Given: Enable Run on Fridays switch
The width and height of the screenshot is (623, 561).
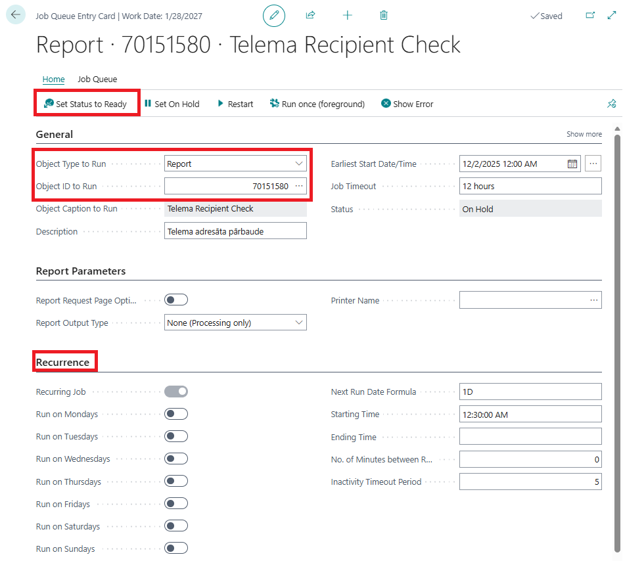Looking at the screenshot, I should 176,504.
